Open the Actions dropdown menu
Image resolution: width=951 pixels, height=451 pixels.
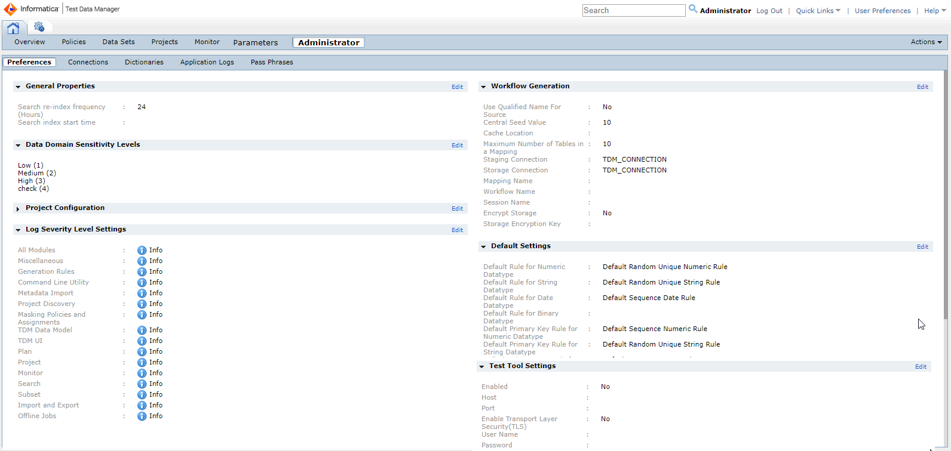coord(926,42)
